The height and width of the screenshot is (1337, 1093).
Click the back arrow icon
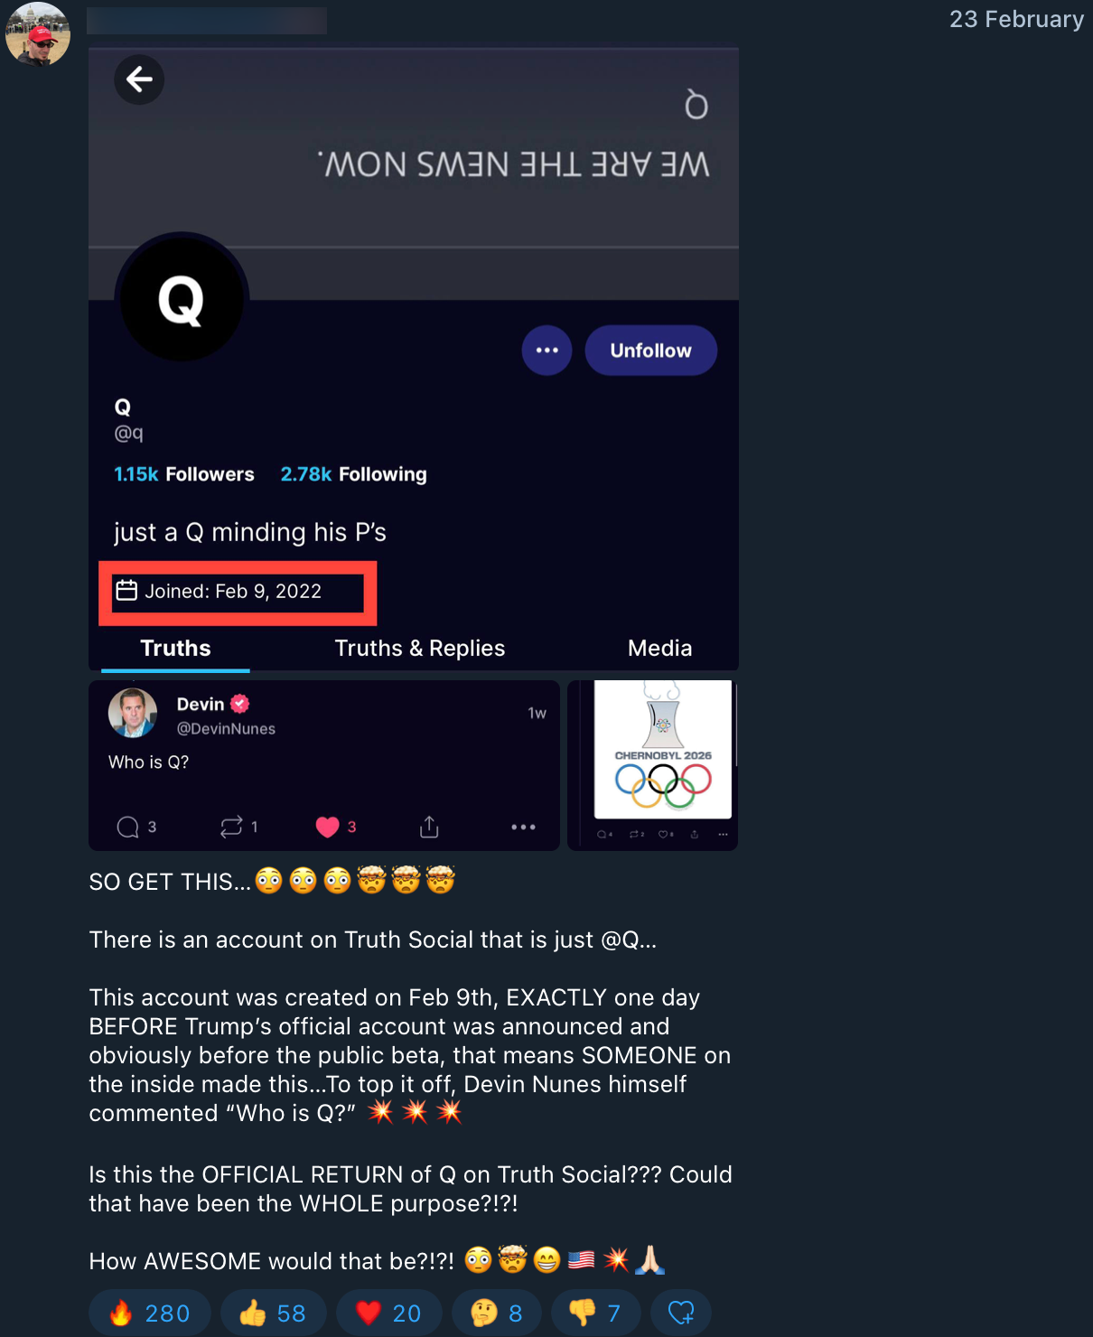[x=139, y=79]
